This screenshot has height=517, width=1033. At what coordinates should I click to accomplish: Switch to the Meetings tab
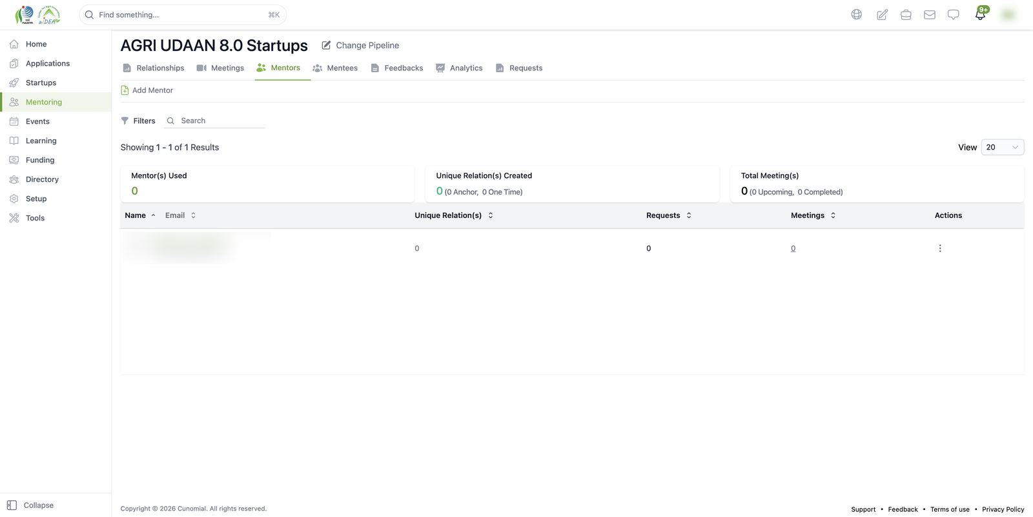pyautogui.click(x=220, y=68)
